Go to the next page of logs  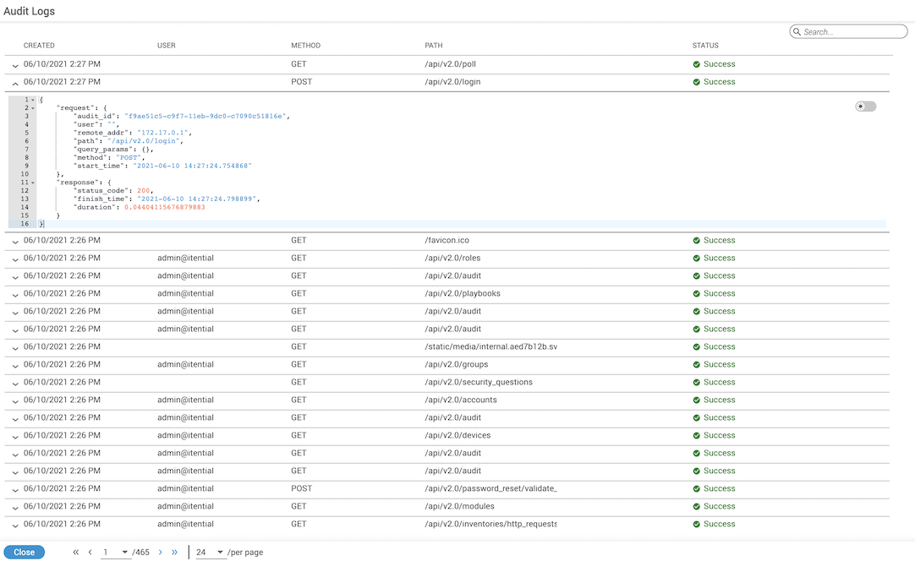tap(160, 553)
